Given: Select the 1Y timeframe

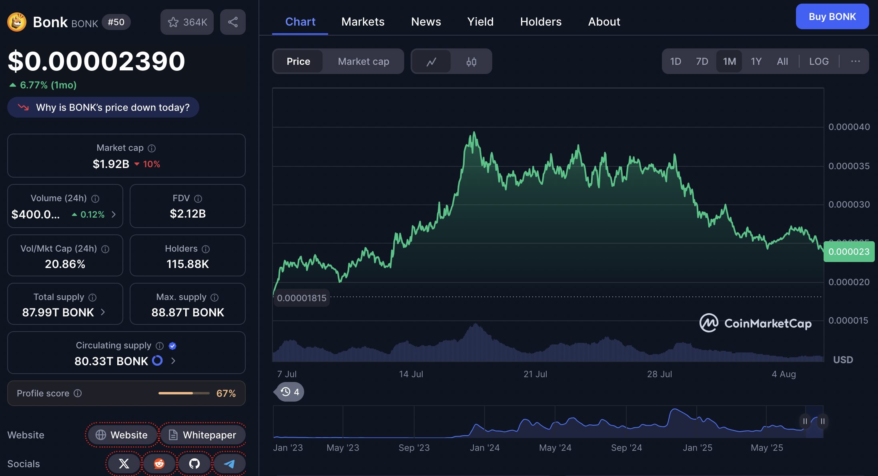Looking at the screenshot, I should (756, 61).
